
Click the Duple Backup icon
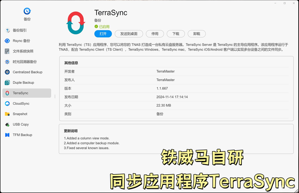point(7,82)
